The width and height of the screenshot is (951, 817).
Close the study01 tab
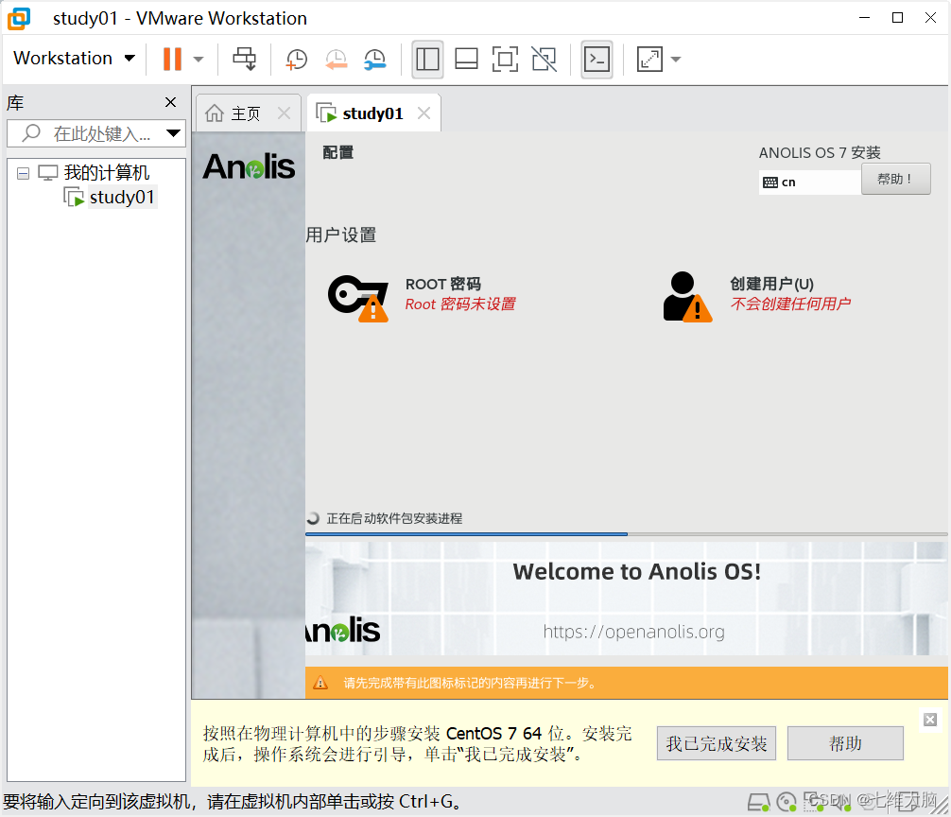click(x=424, y=113)
